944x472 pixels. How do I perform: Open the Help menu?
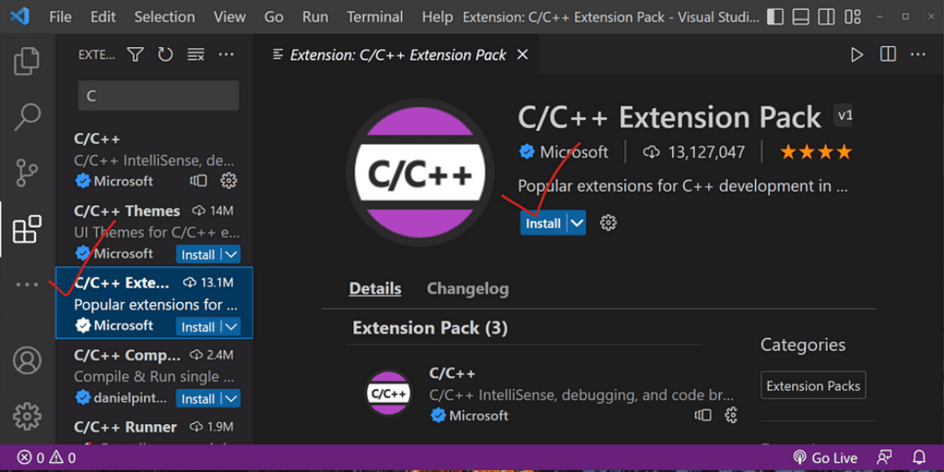tap(437, 17)
